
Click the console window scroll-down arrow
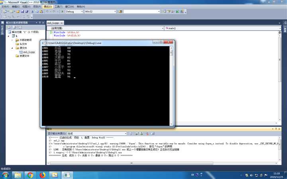coord(171,124)
